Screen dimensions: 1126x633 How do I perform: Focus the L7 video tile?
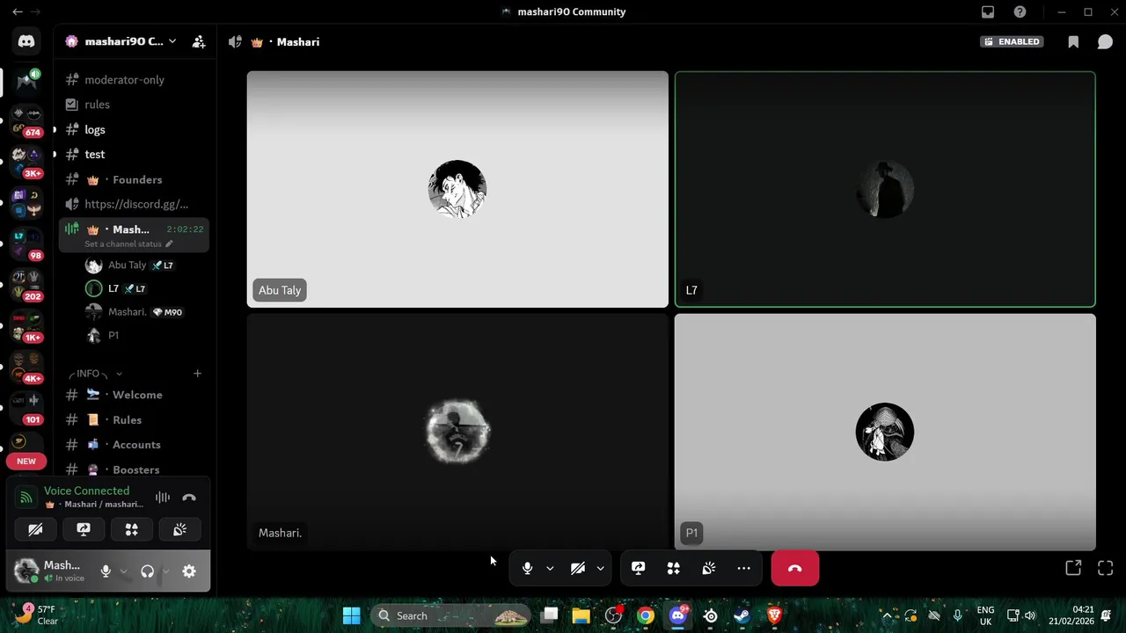[885, 189]
